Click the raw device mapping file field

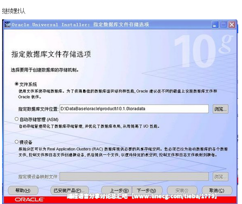point(134,176)
